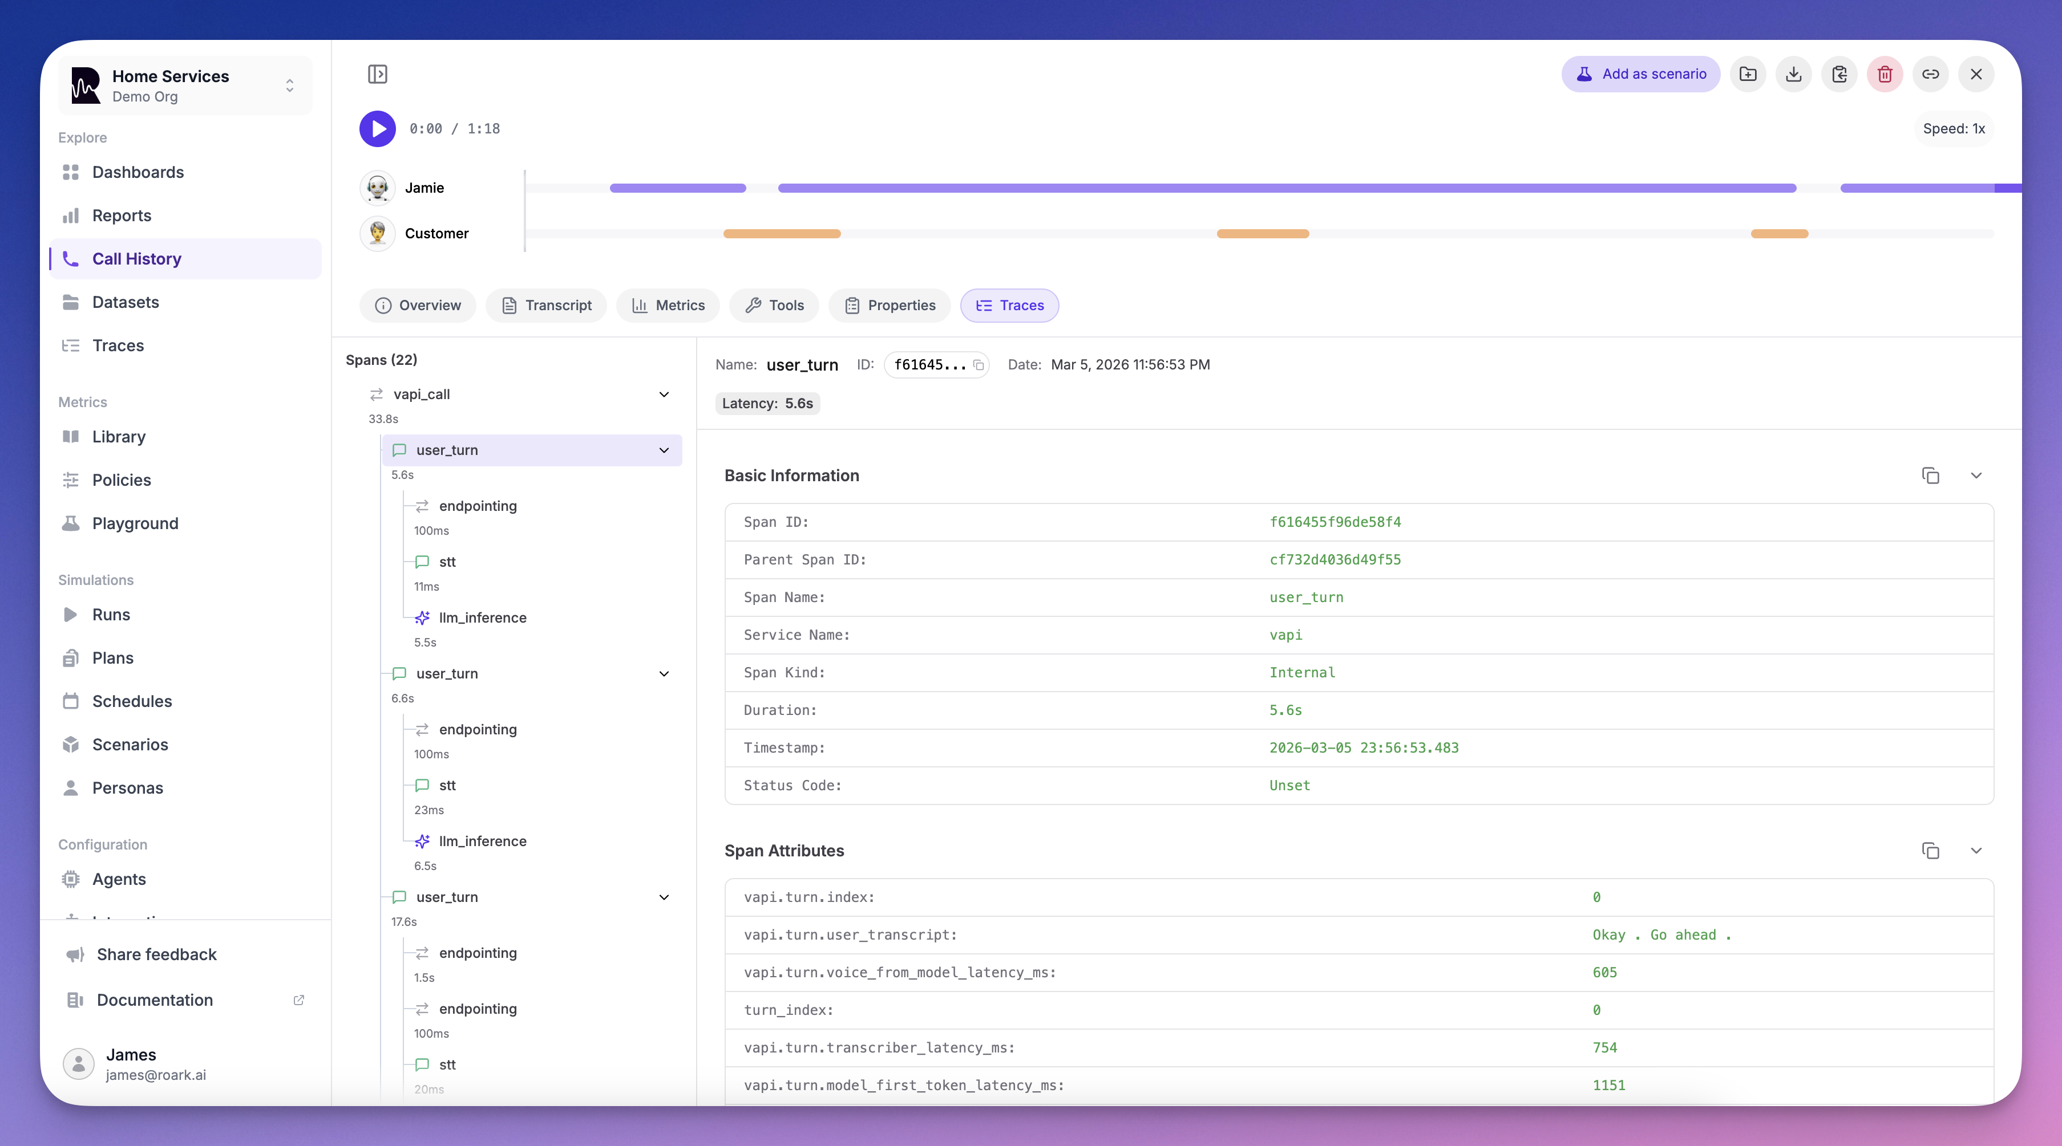Open Plans page
The width and height of the screenshot is (2062, 1146).
click(185, 657)
